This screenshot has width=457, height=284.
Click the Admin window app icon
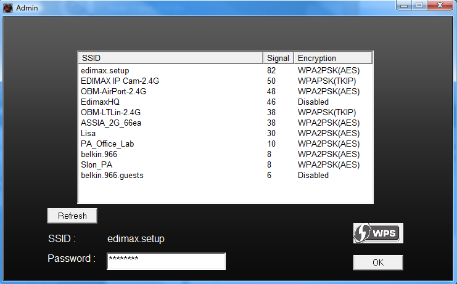click(x=8, y=8)
